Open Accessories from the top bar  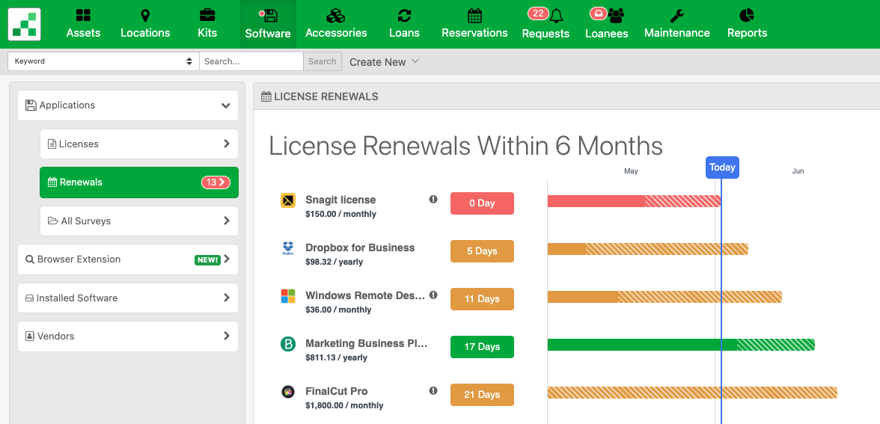click(336, 24)
